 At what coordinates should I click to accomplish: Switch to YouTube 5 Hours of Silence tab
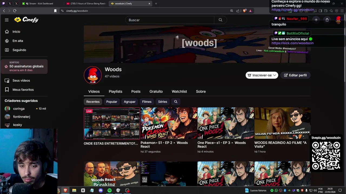[x=86, y=4]
